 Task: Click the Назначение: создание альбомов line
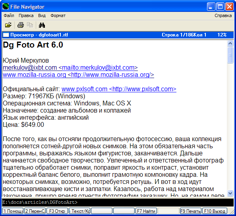click(x=67, y=110)
